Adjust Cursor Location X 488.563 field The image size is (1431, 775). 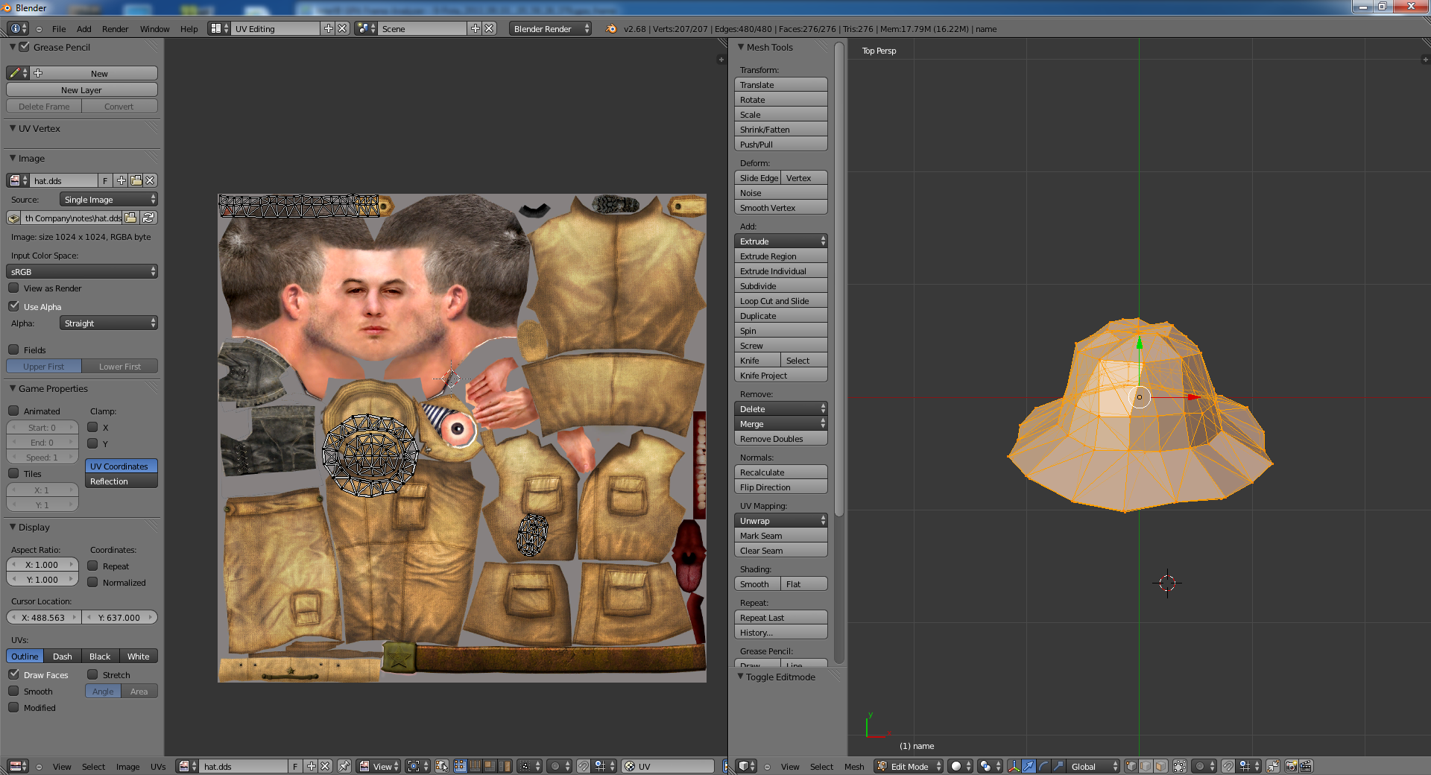coord(43,617)
